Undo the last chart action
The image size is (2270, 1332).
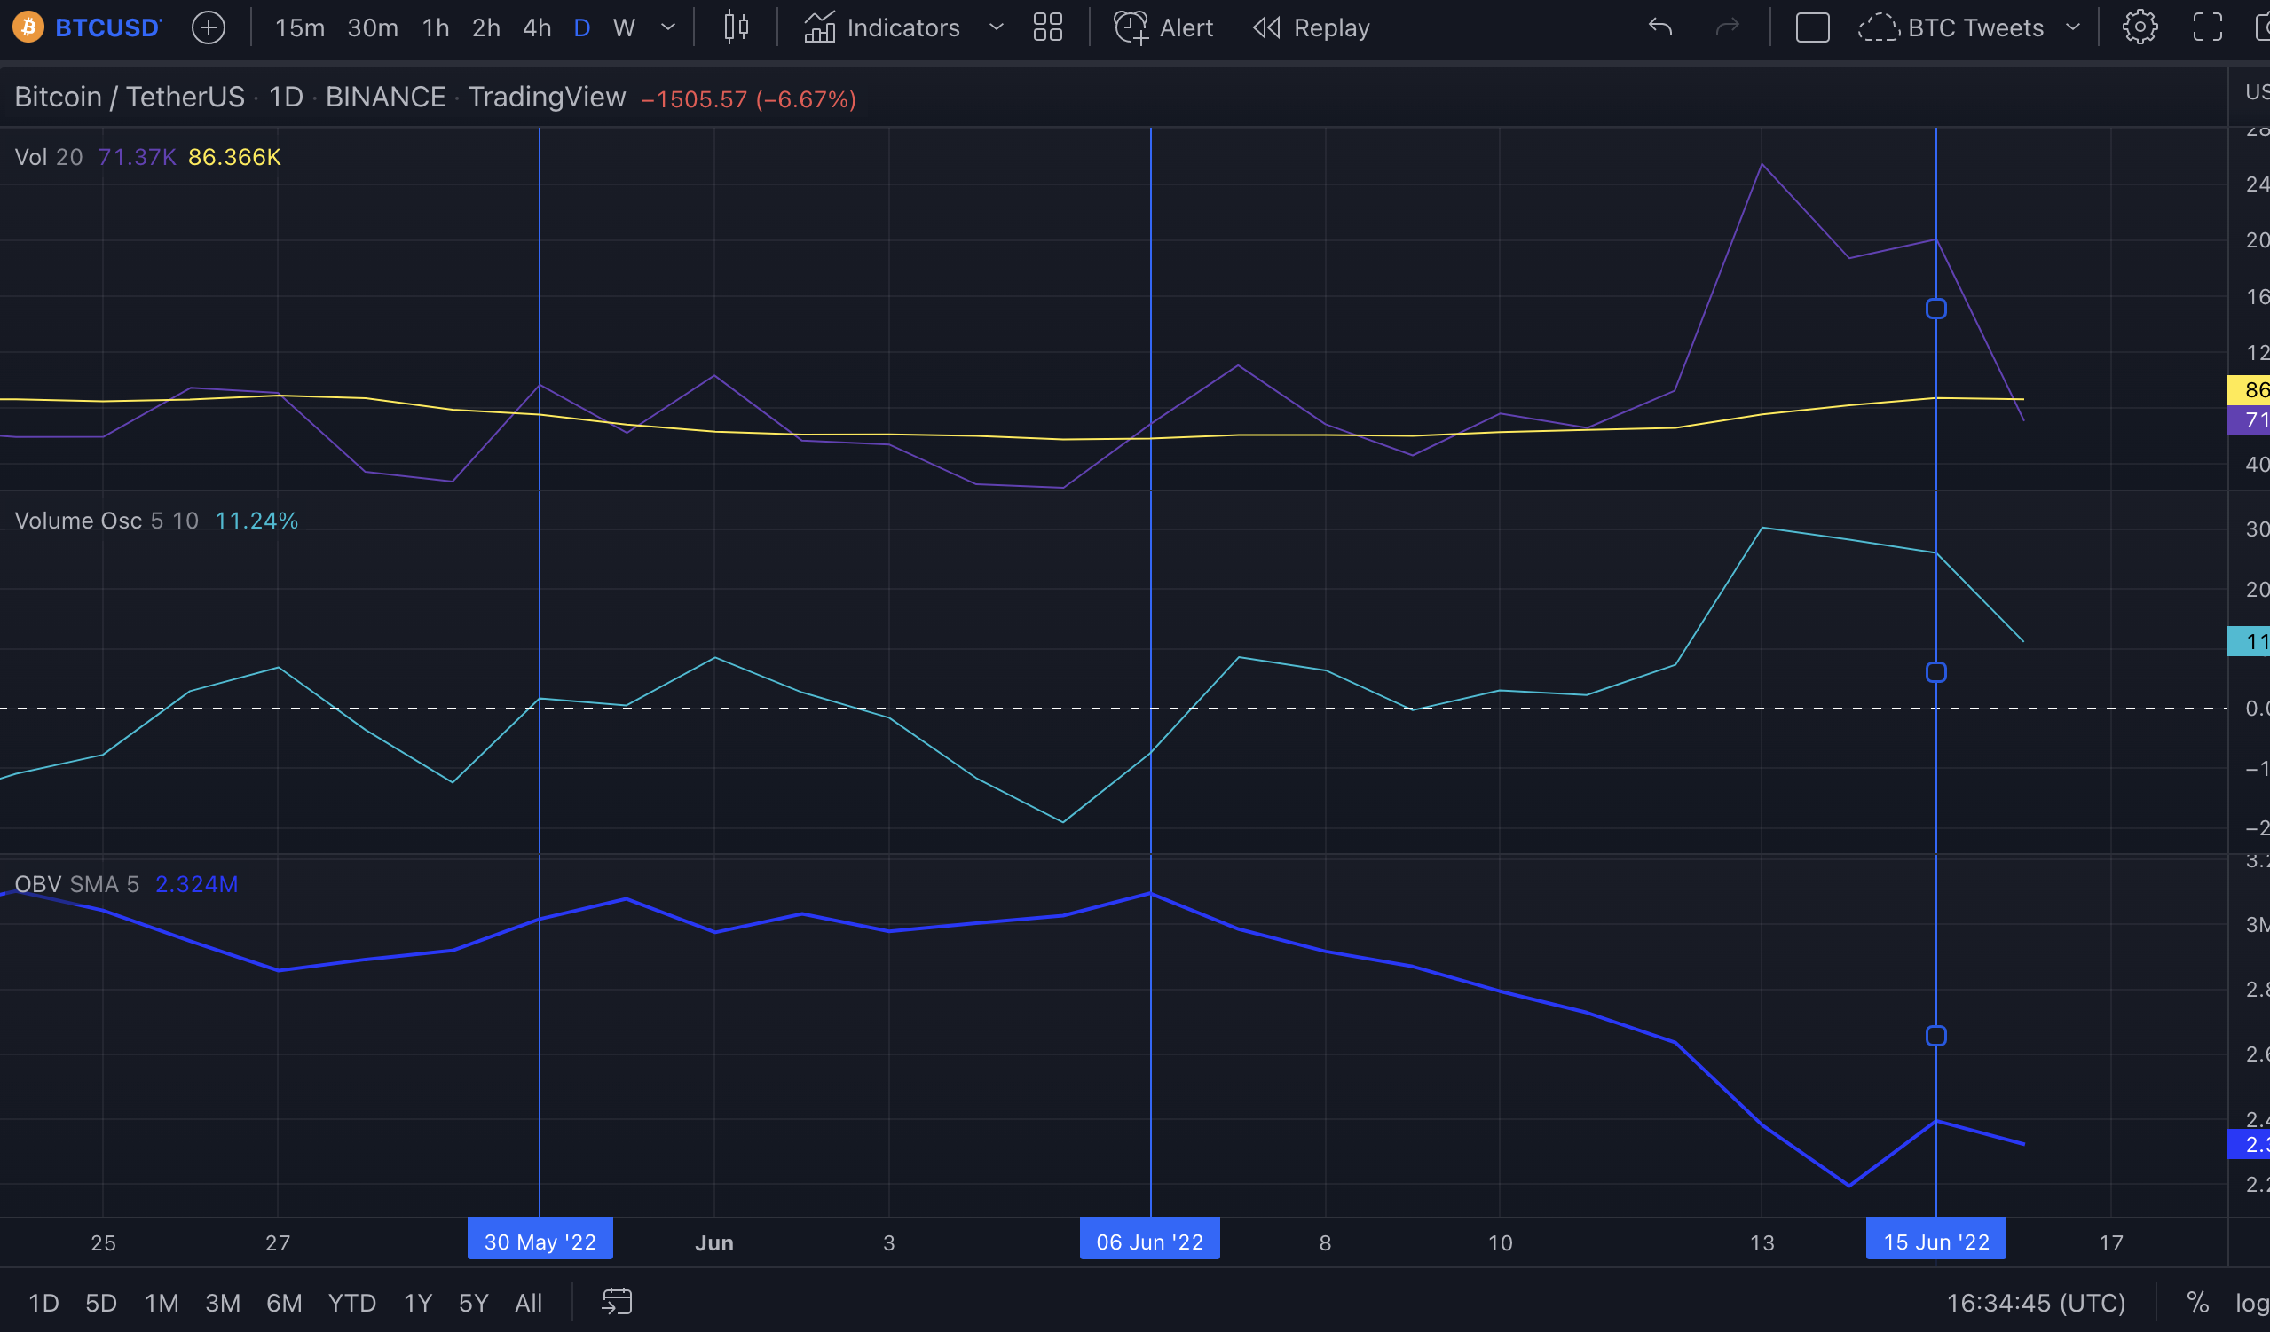click(1660, 27)
